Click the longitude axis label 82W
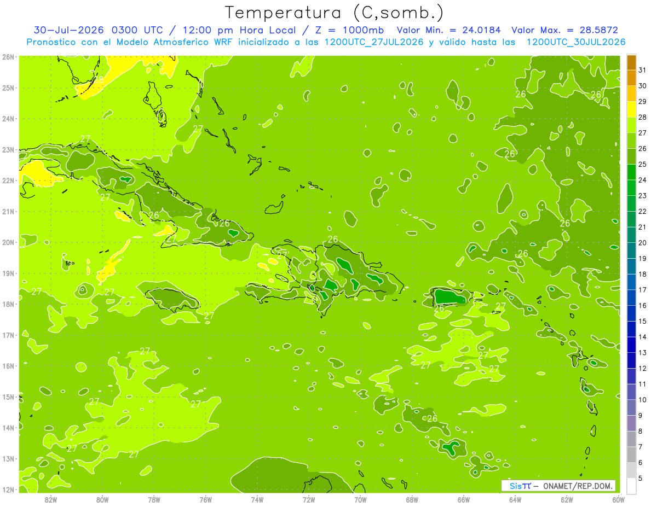 [x=51, y=499]
